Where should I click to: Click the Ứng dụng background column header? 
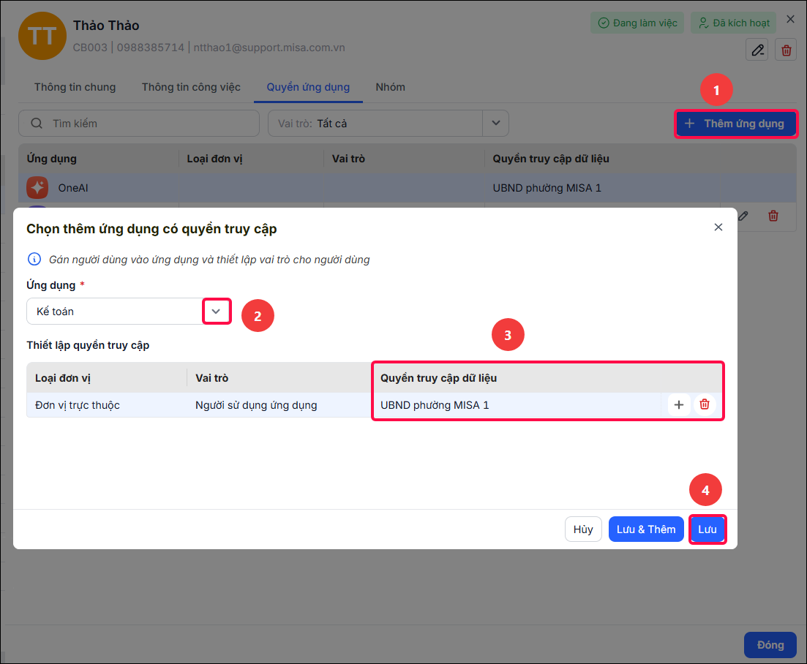[x=51, y=159]
